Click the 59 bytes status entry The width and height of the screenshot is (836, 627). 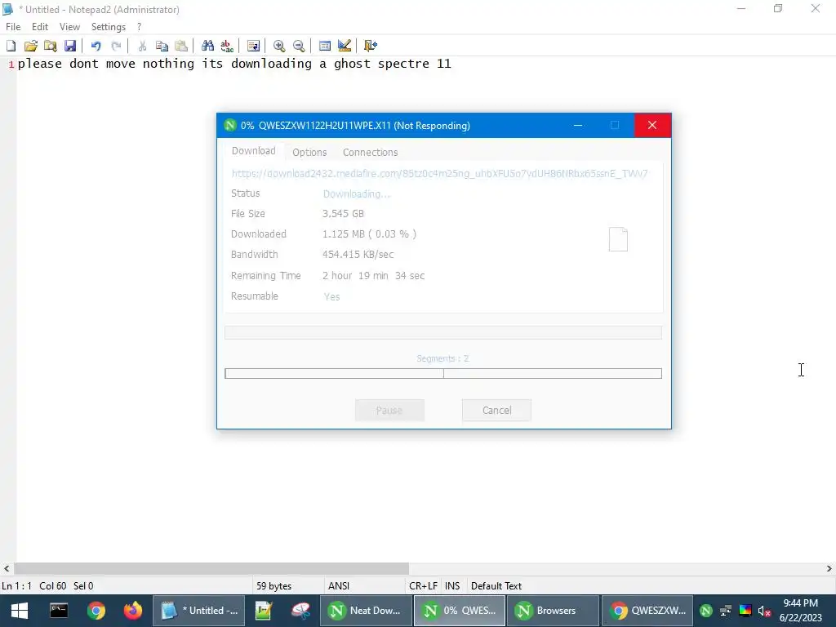274,585
